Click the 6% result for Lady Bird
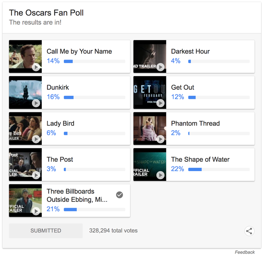Screen dimensions: 264x255 [x=52, y=133]
